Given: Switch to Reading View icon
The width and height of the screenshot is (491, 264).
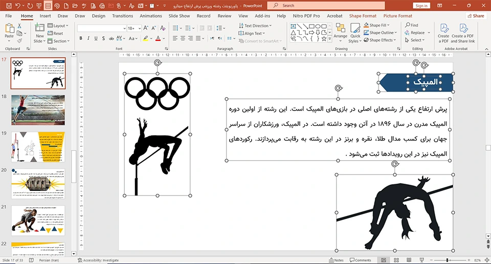Looking at the screenshot, I should coord(409,260).
